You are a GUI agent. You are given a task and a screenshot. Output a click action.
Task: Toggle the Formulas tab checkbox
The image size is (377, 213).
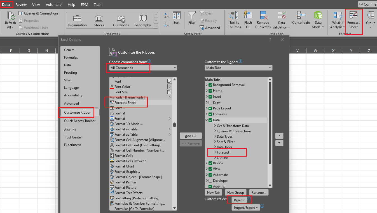coord(210,114)
